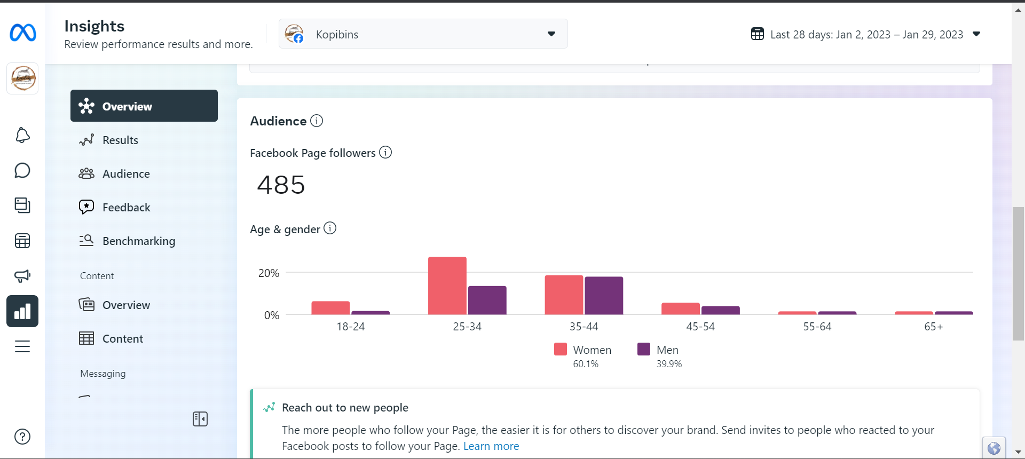Click the vertical page scrollbar

coord(1018,273)
